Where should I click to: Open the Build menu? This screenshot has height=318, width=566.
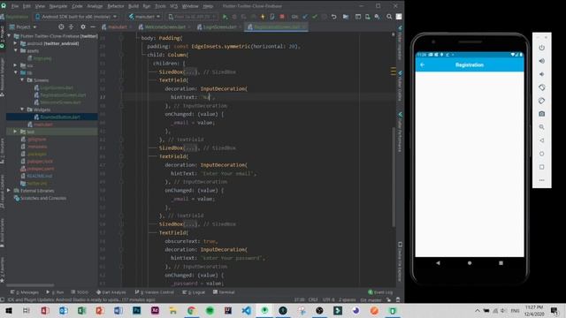[134, 6]
